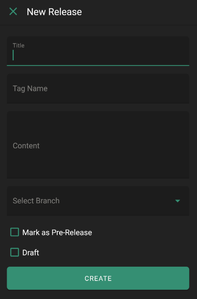Click the green dropdown arrow
Viewport: 197px width, 299px height.
[x=177, y=201]
